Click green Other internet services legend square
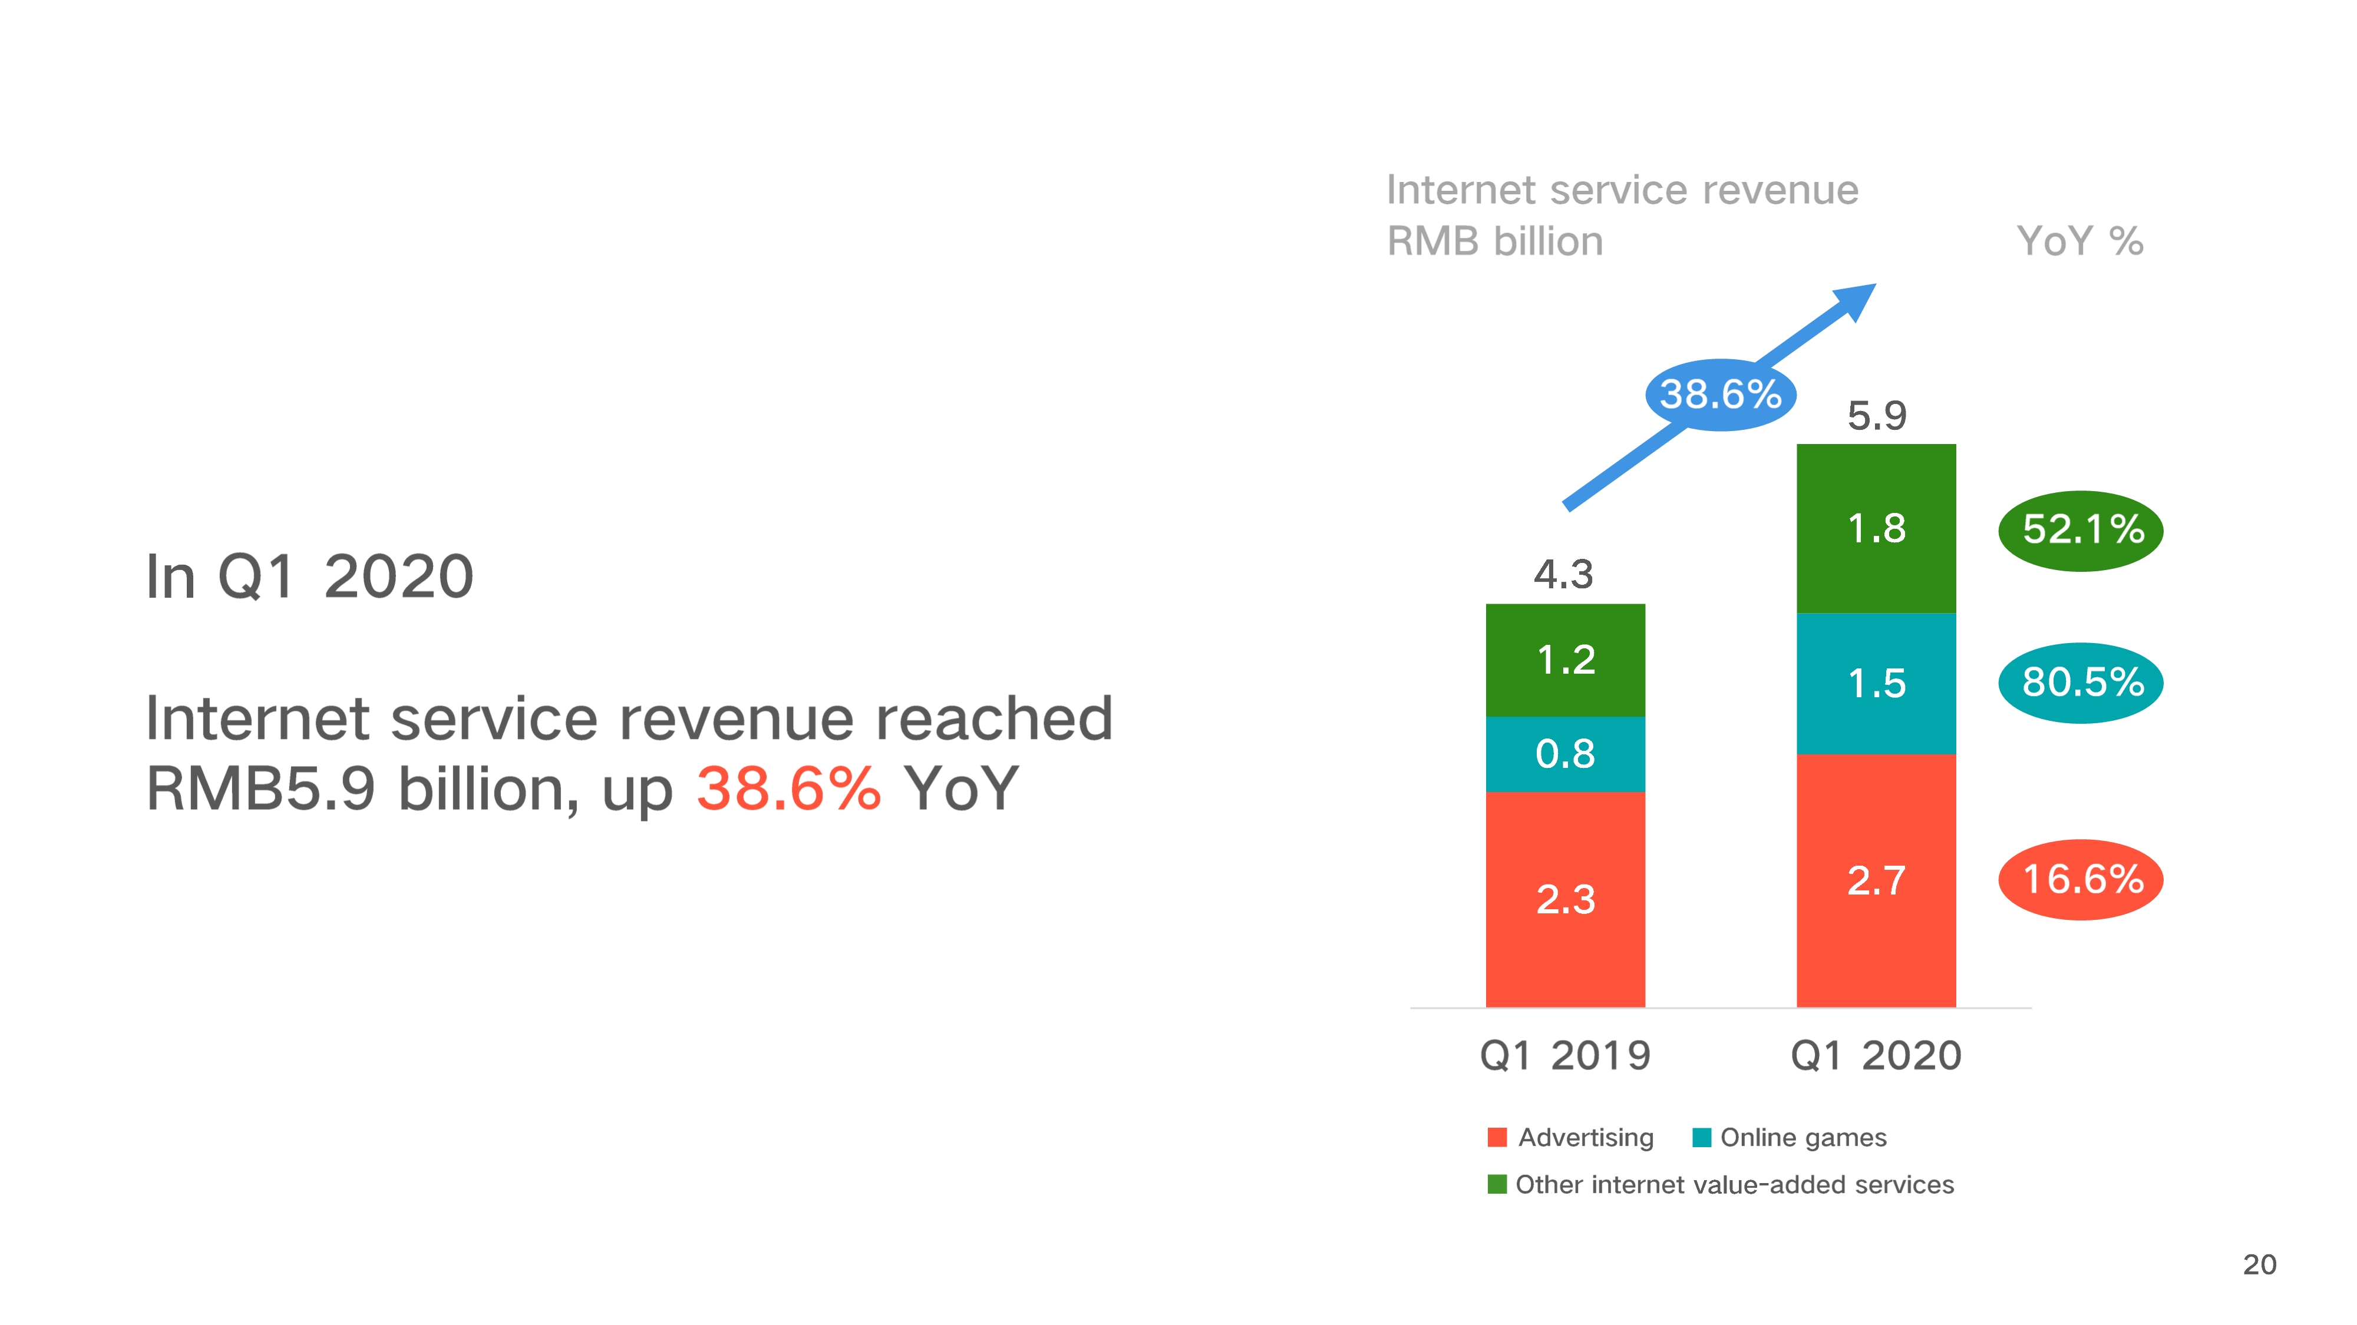The image size is (2357, 1325). [x=1497, y=1184]
